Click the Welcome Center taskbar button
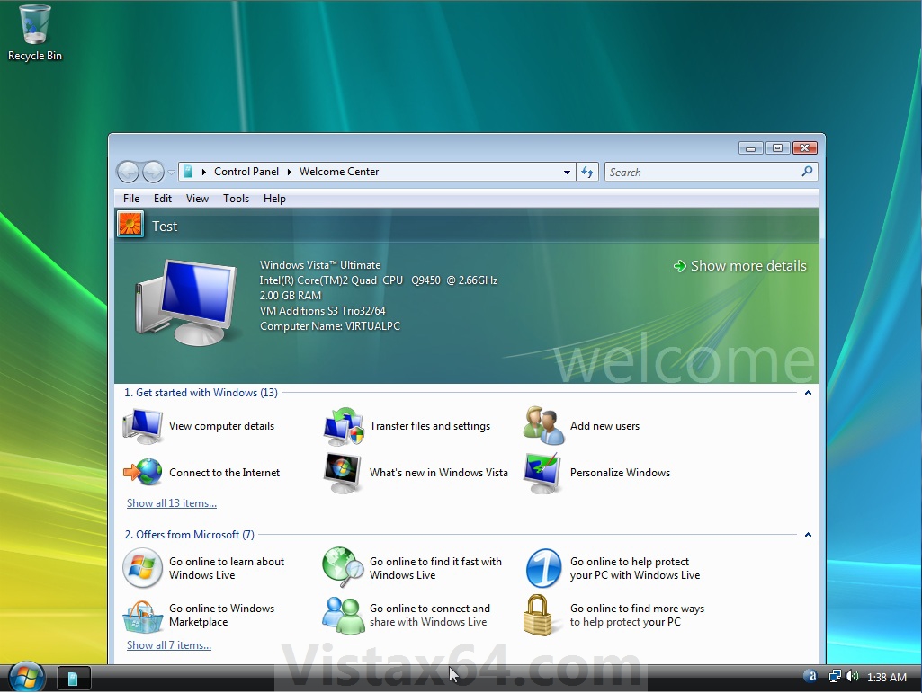This screenshot has width=922, height=693. [74, 679]
